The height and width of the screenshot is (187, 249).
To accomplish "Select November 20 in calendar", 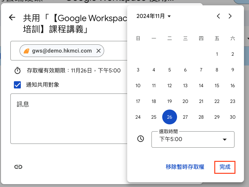I will point(185,101).
